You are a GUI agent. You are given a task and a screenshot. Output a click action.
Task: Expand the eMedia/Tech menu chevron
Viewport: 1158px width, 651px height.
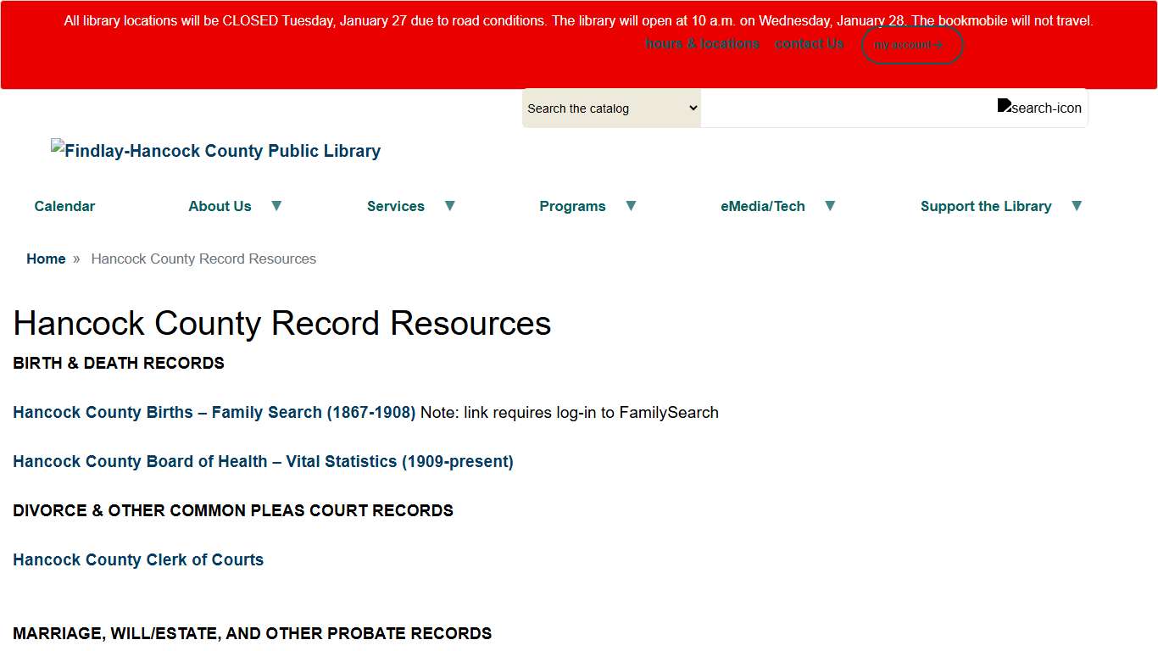click(x=830, y=205)
